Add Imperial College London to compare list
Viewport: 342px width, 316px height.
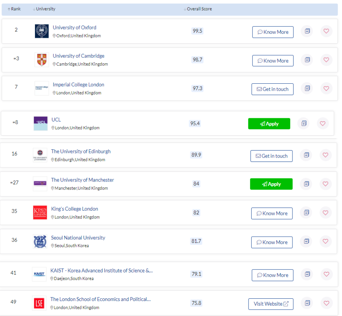coord(307,88)
